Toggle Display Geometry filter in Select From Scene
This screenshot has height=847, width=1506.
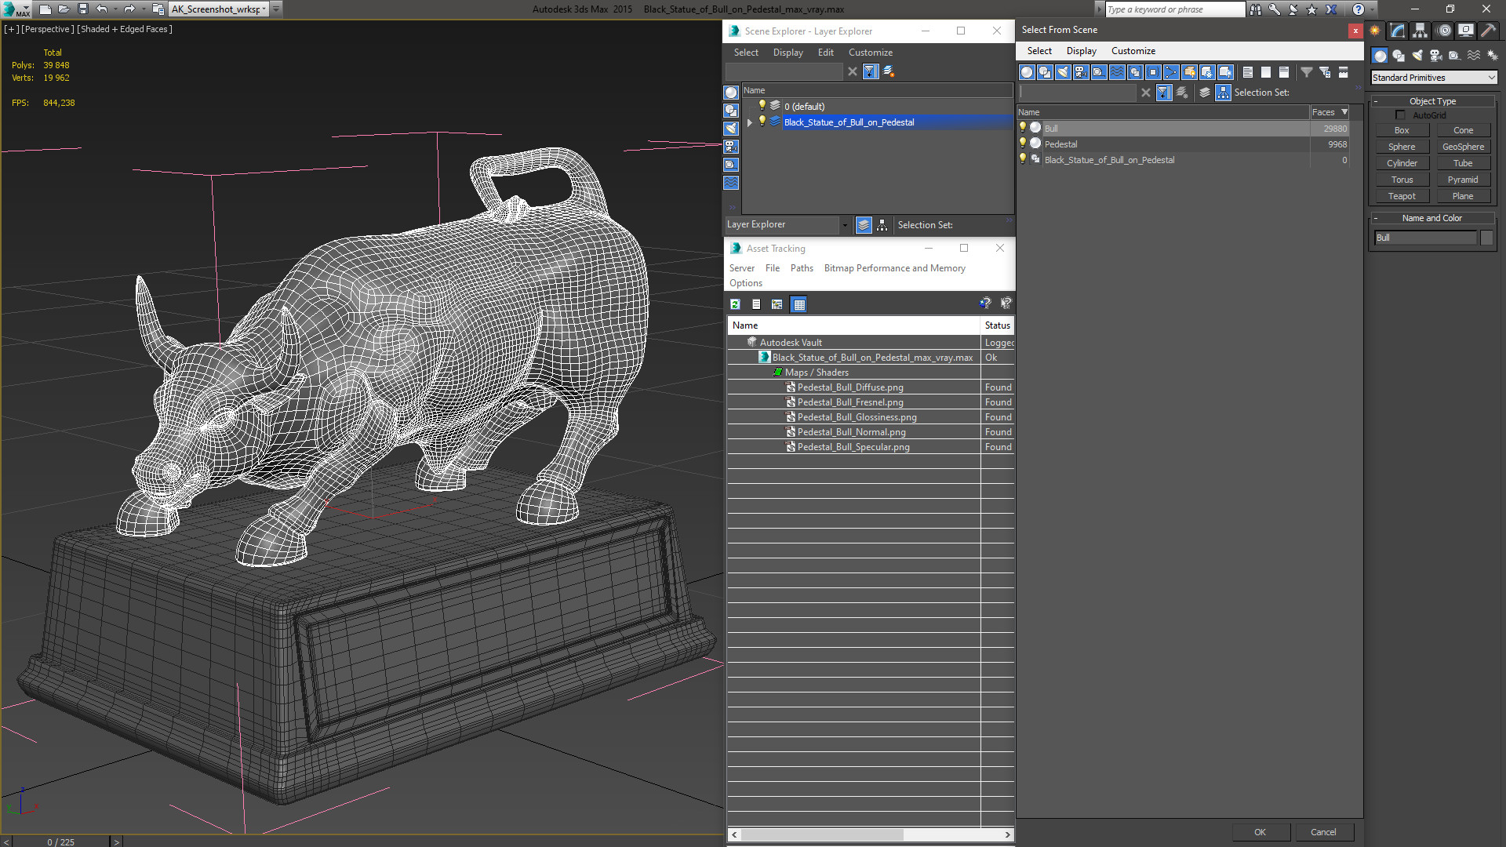[1027, 72]
